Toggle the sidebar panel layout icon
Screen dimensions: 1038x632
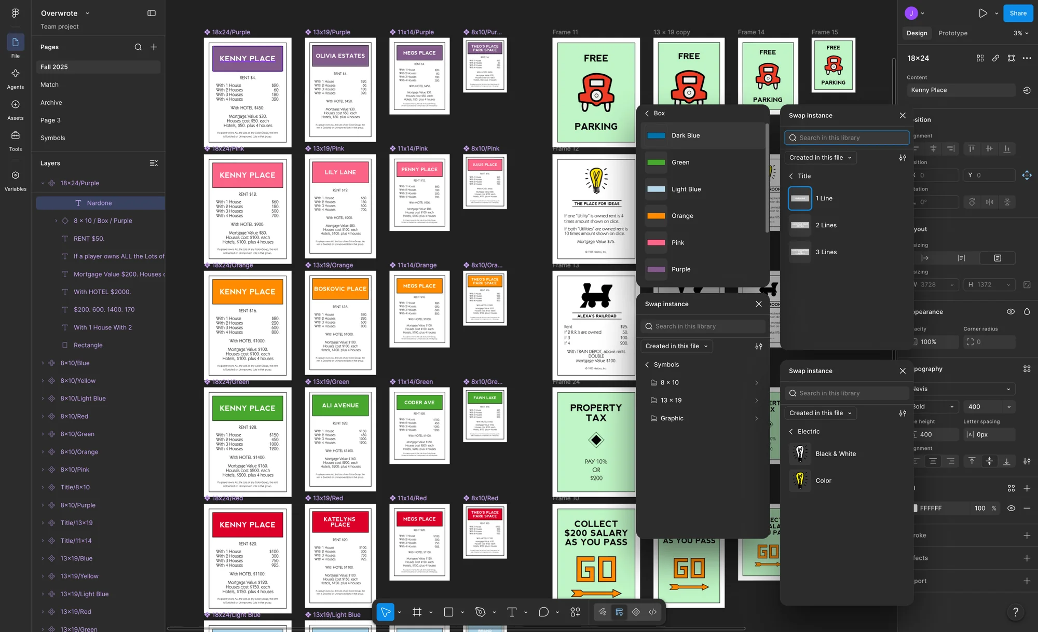pos(152,13)
